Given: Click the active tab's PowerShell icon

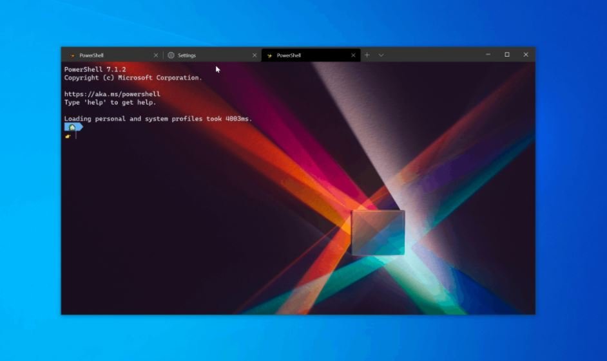Looking at the screenshot, I should pos(270,55).
